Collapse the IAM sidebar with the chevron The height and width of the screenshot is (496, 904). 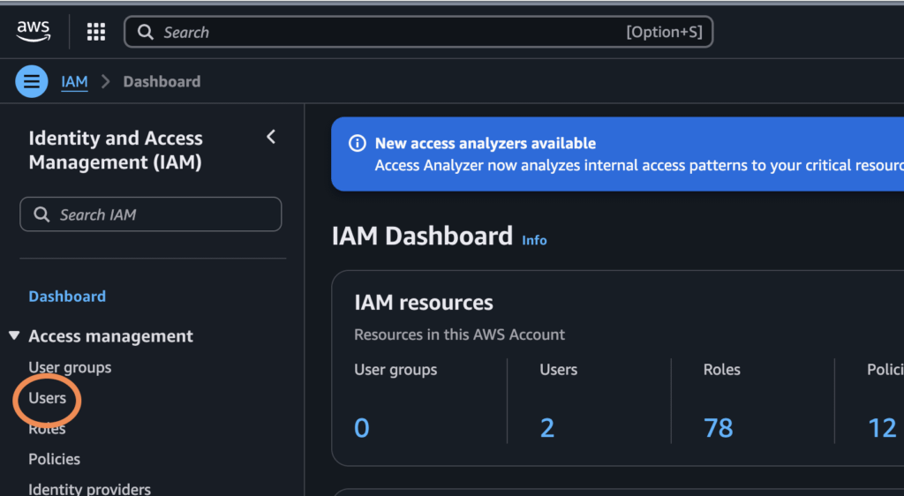tap(271, 137)
